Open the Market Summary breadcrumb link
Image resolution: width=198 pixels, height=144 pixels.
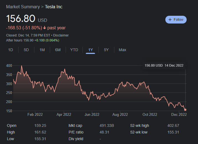[x=23, y=7]
